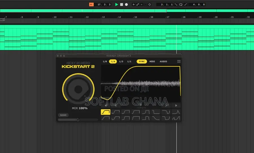Image resolution: width=254 pixels, height=153 pixels.
Task: Click the plus MIDI overdub icon
Action: [133, 5]
